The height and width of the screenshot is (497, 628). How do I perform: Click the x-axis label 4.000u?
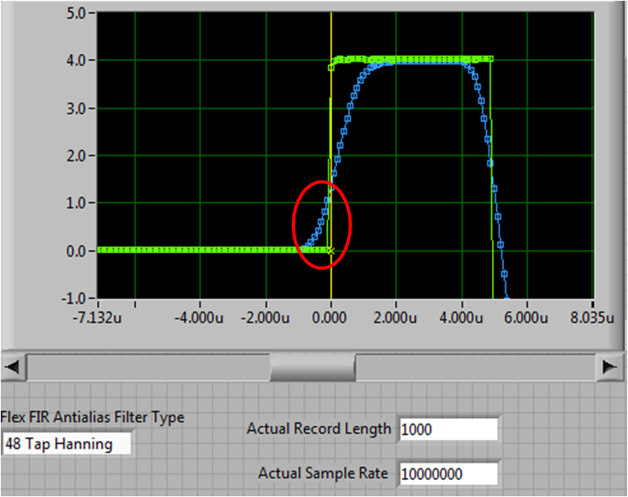[461, 318]
